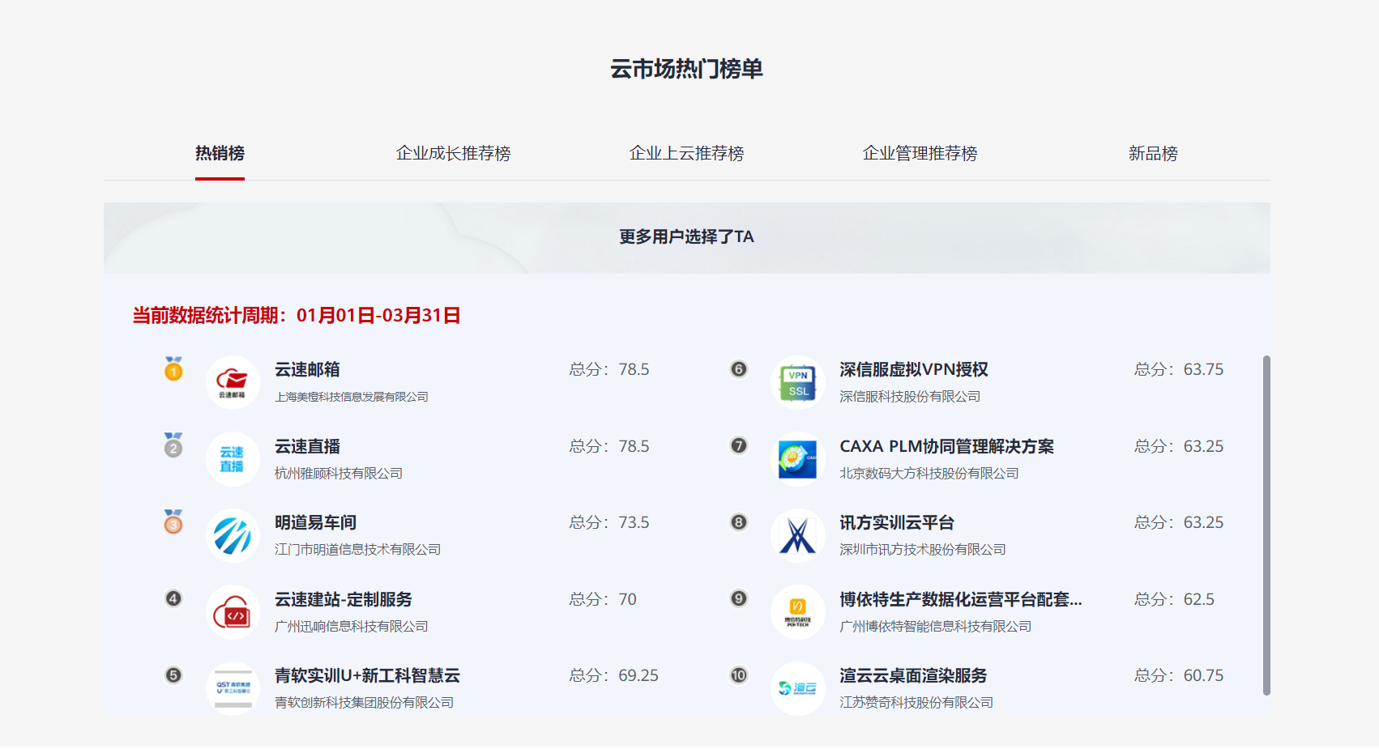Click the 总分 73.5 score for 明道易车间

(x=609, y=522)
